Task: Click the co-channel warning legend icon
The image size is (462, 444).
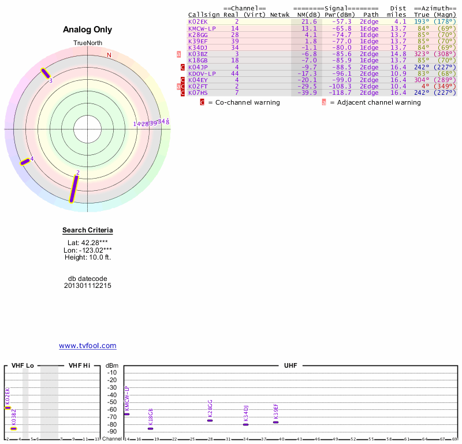Action: tap(202, 102)
